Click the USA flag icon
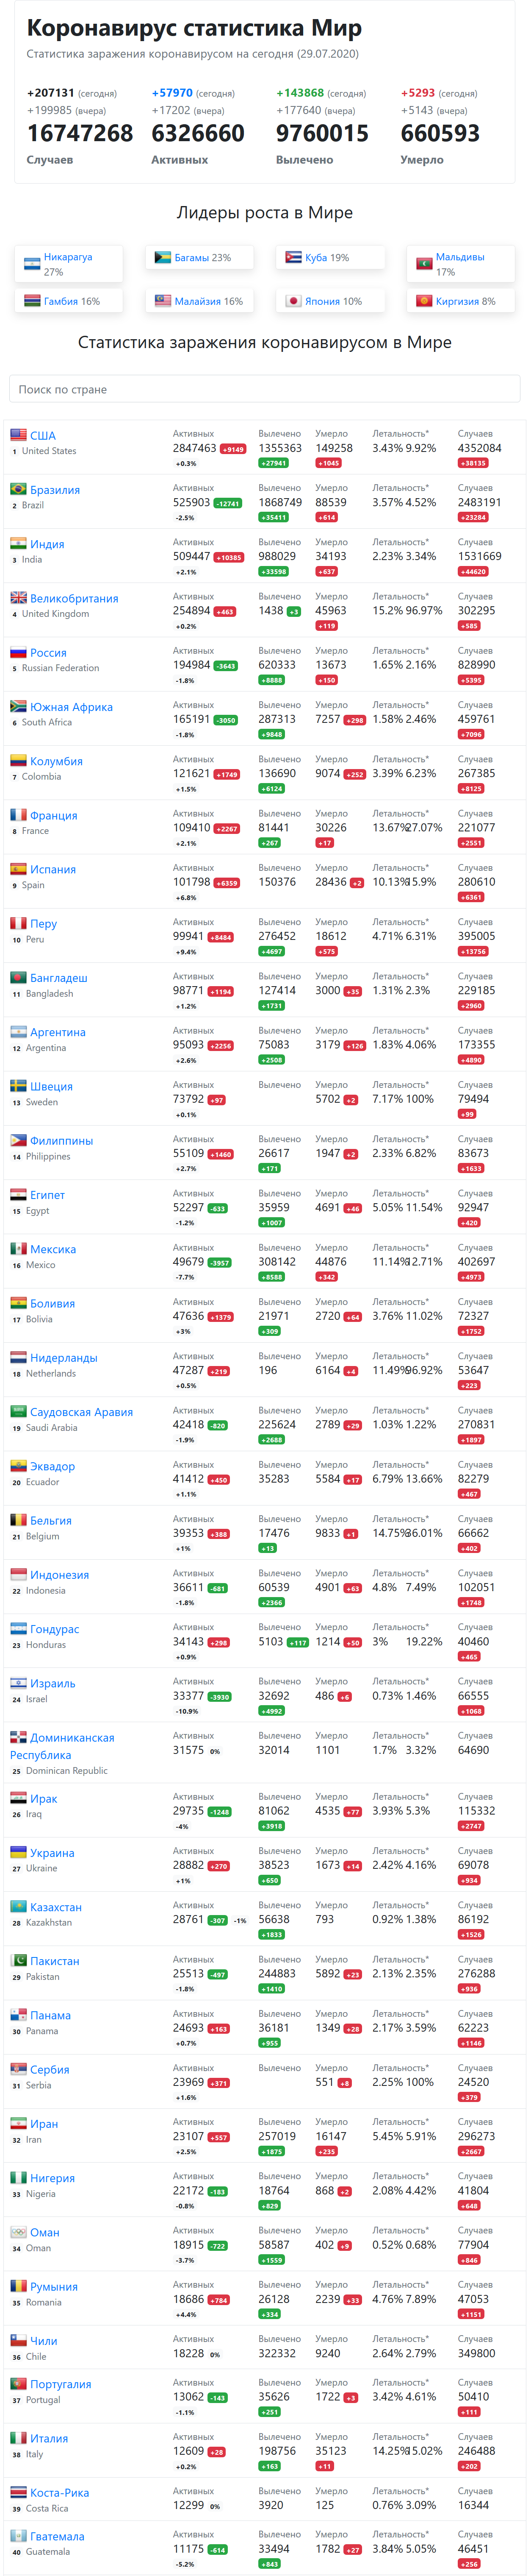This screenshot has width=531, height=2576. tap(18, 435)
